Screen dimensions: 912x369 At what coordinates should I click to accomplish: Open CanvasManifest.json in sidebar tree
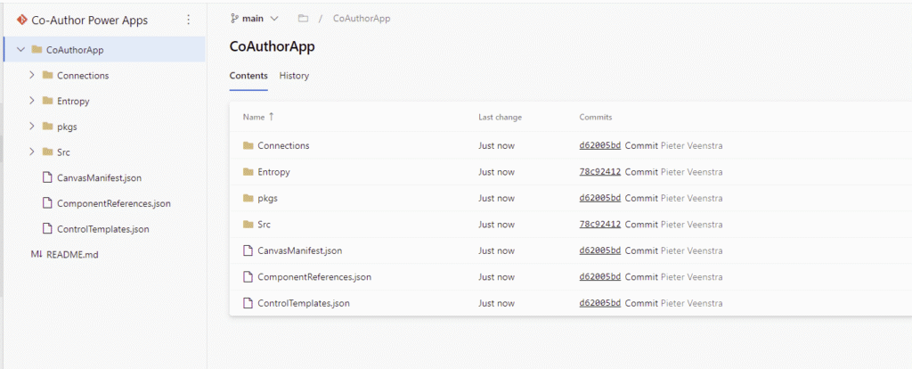coord(99,177)
